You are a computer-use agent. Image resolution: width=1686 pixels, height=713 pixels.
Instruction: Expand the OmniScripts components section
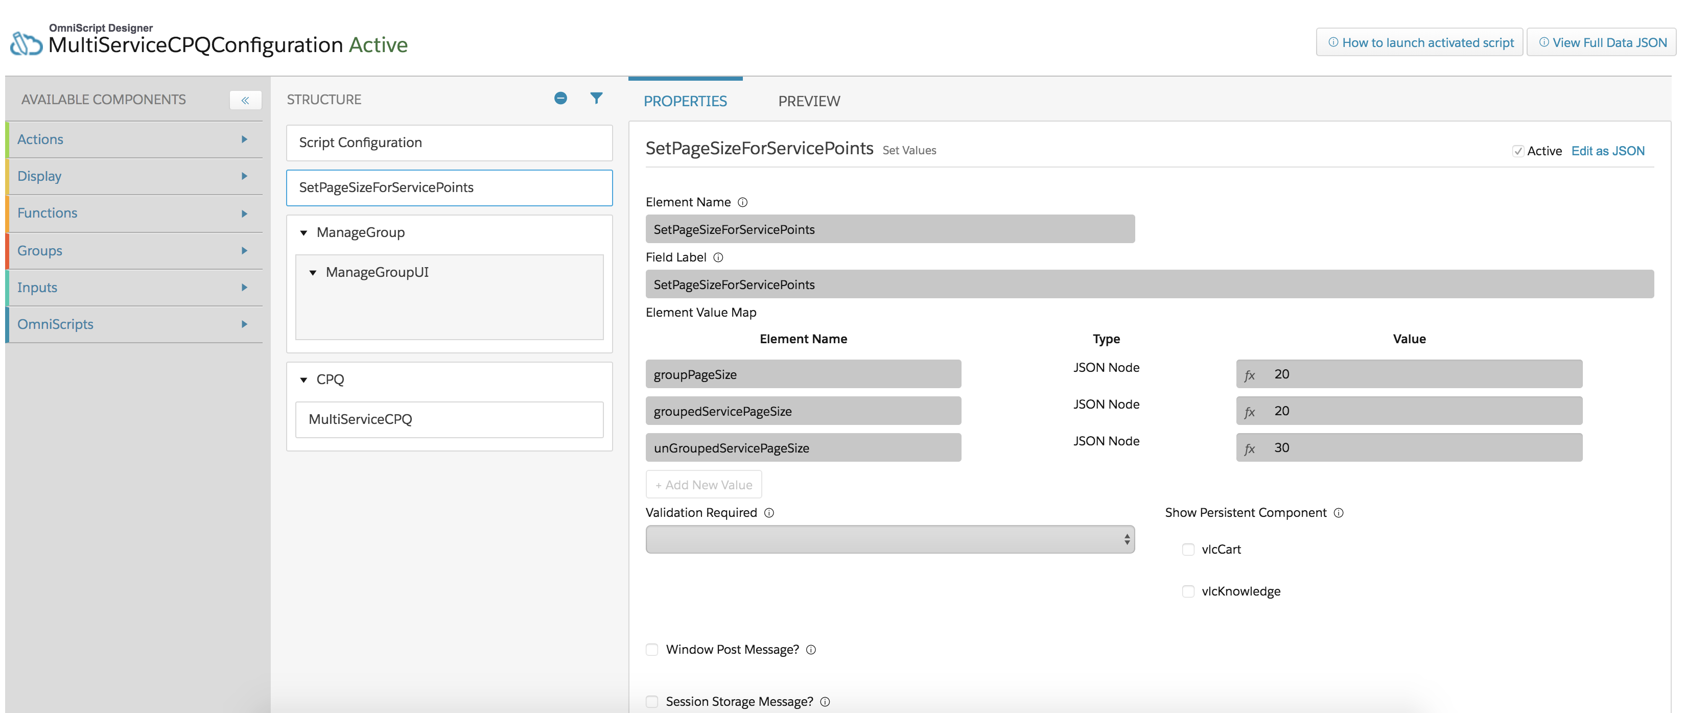(x=134, y=324)
